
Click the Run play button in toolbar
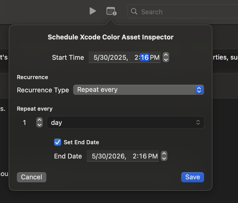click(93, 11)
